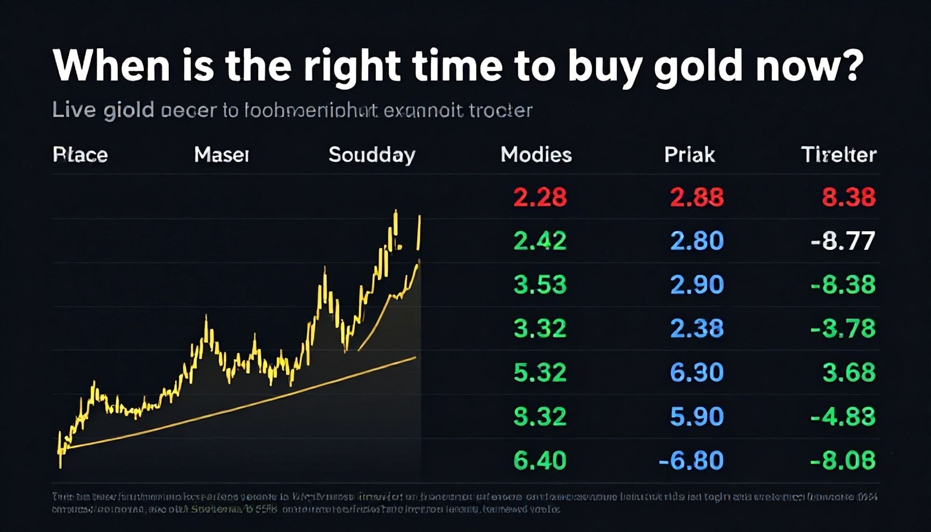Click the blue 6.30 Priak value
931x532 pixels.
tap(697, 373)
